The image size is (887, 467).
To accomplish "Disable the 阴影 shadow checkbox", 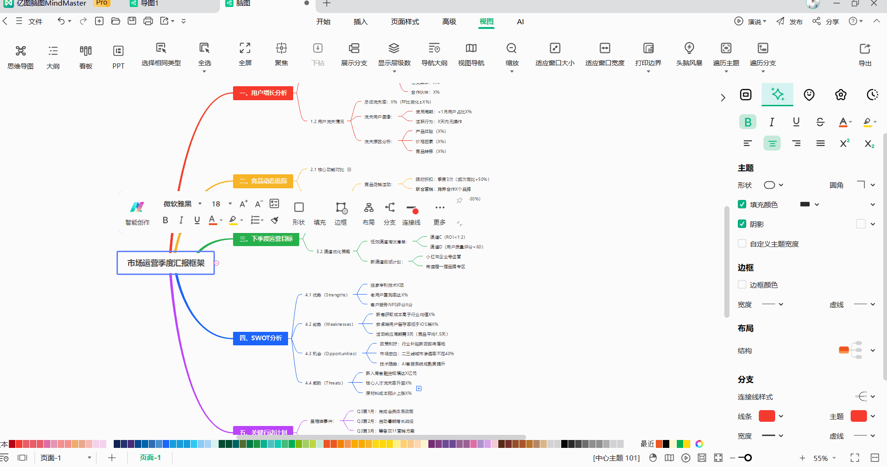I will pyautogui.click(x=742, y=224).
